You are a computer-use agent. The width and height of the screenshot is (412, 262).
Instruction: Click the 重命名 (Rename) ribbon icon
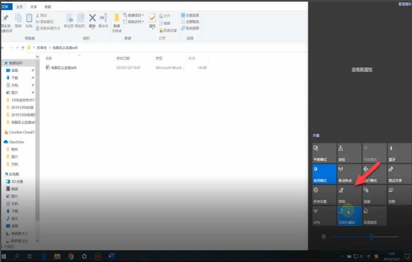click(x=103, y=20)
